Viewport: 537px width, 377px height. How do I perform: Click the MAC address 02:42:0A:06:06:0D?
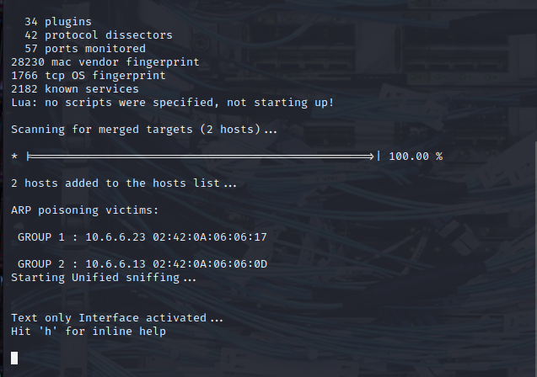tap(210, 264)
